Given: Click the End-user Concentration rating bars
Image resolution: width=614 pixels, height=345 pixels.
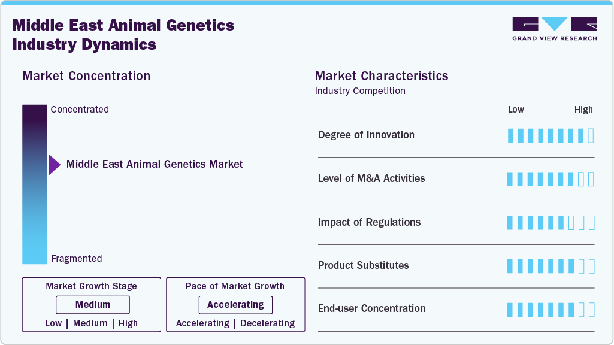Looking at the screenshot, I should click(551, 309).
